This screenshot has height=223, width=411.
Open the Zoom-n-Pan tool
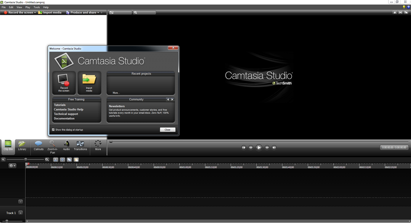click(53, 147)
